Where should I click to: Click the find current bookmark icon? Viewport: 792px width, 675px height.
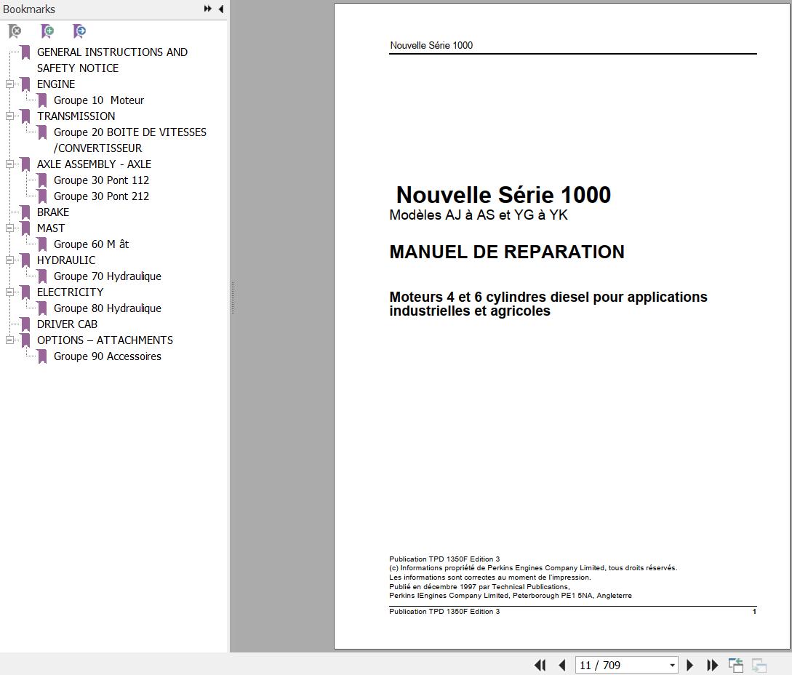click(x=79, y=31)
